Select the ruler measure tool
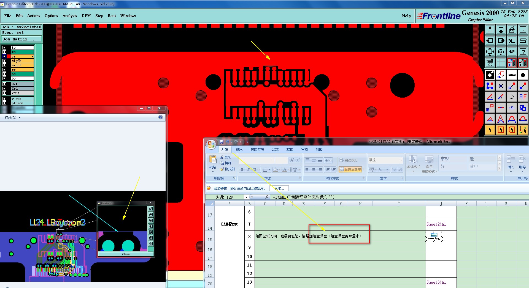The width and height of the screenshot is (529, 288). point(512,75)
